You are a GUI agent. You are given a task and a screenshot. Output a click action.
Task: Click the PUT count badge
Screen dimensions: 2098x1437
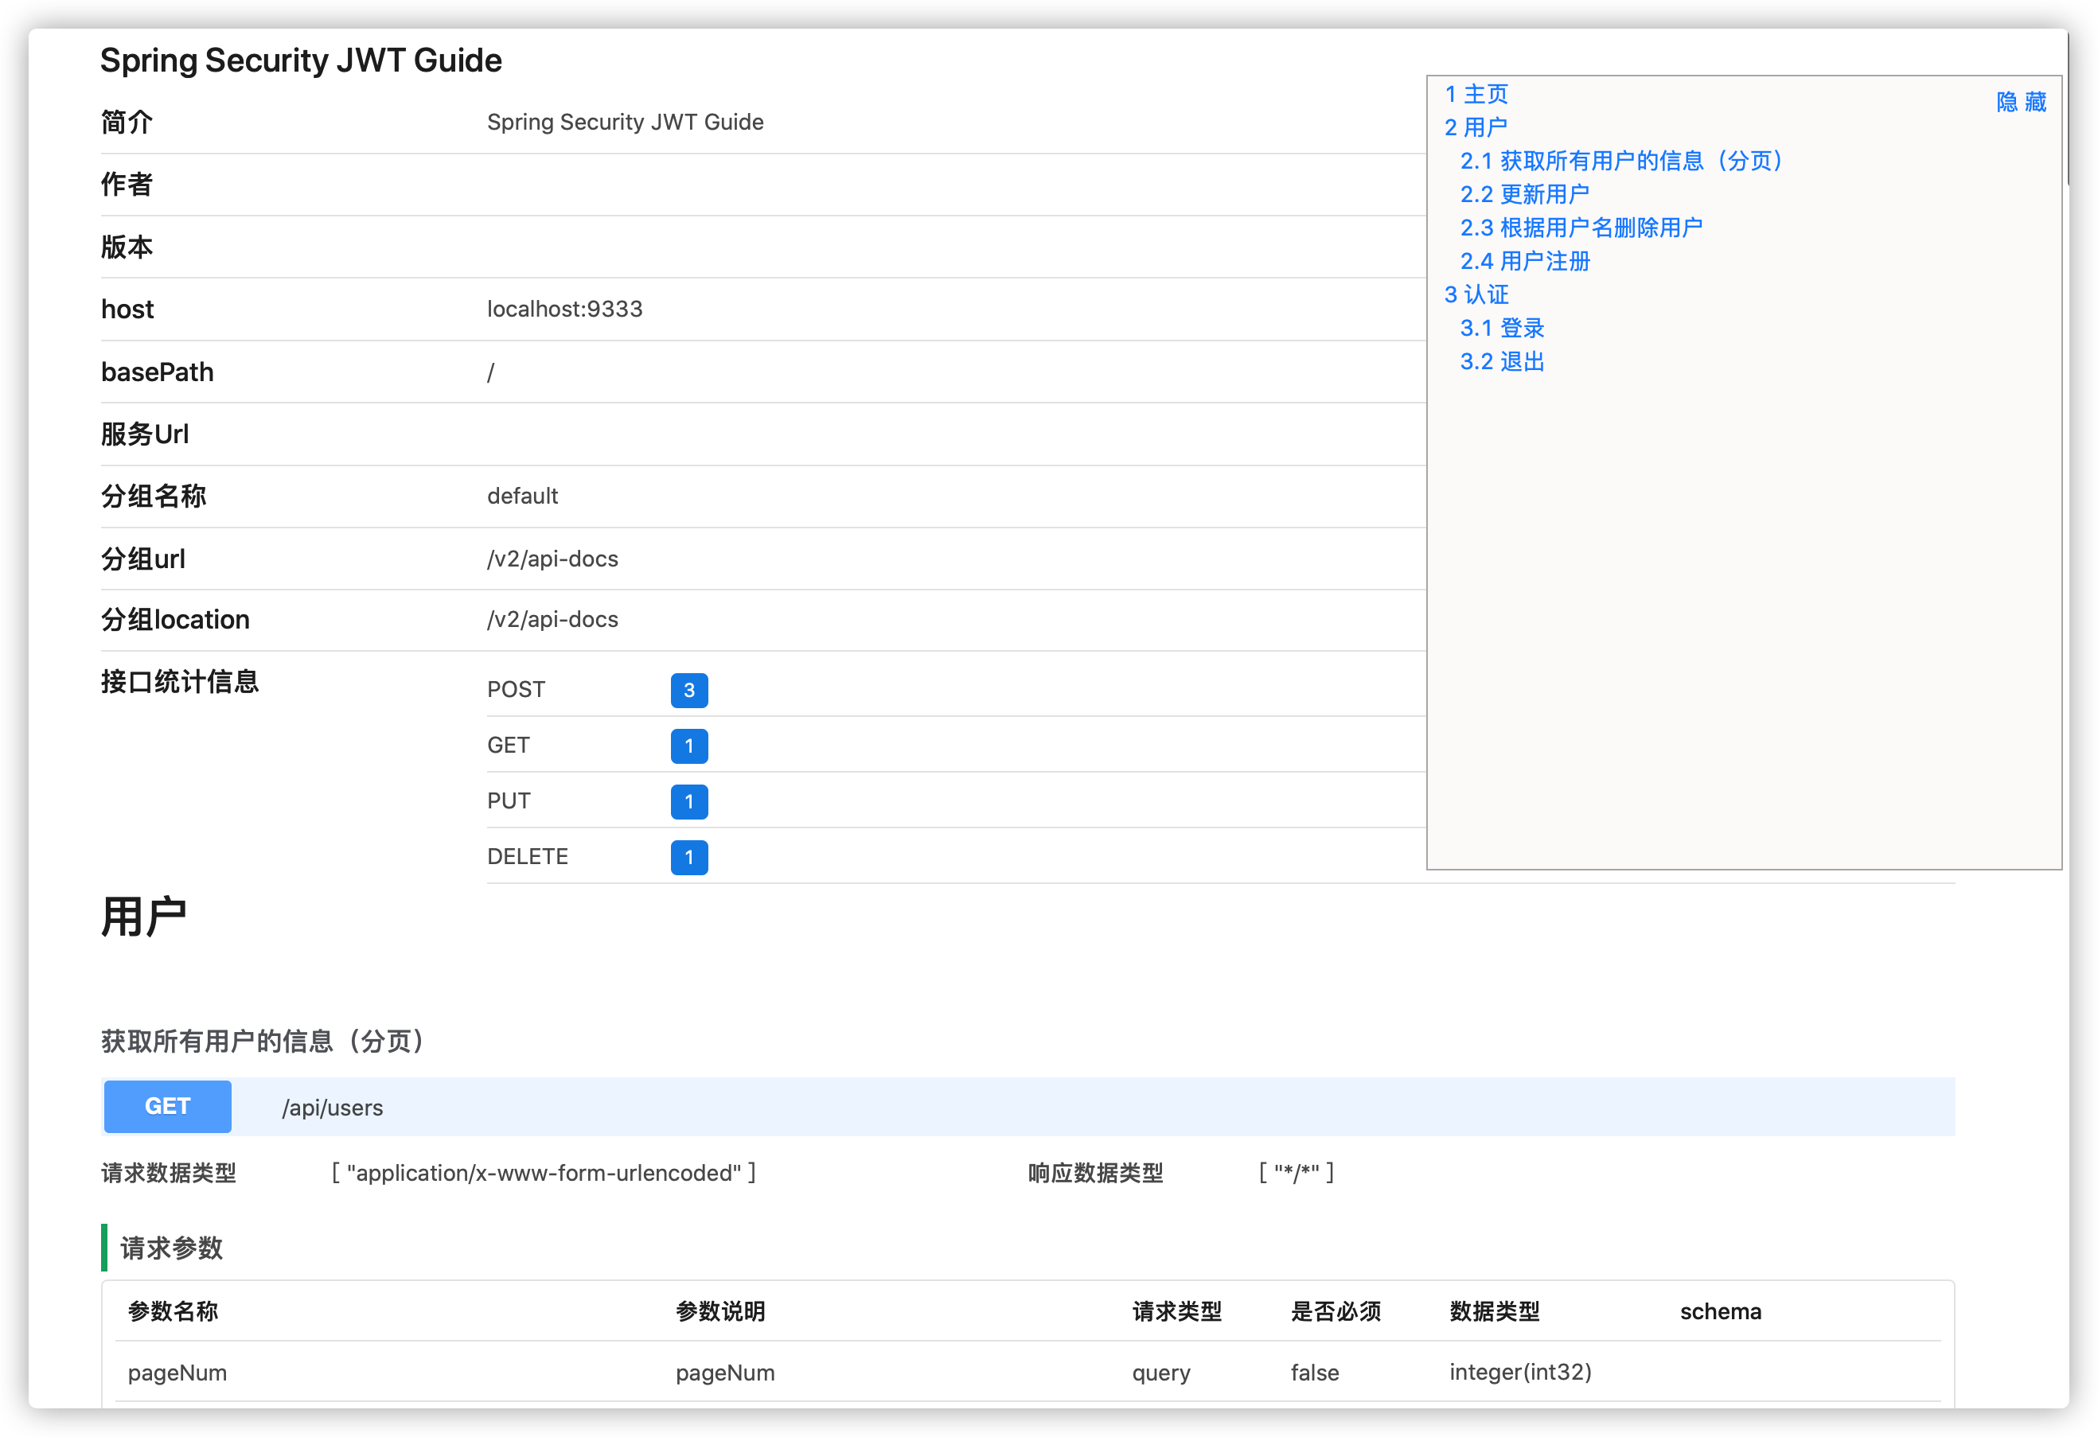[x=688, y=801]
